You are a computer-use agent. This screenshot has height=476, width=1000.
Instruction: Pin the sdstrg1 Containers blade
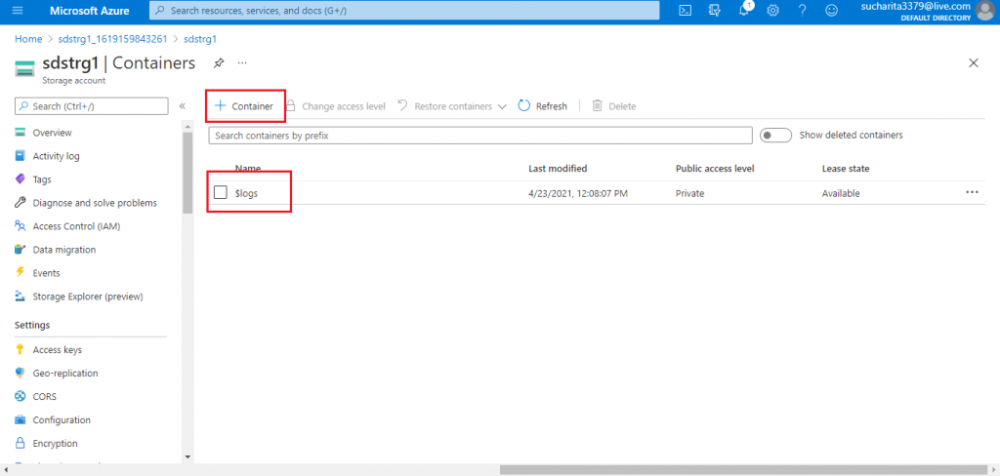coord(218,63)
